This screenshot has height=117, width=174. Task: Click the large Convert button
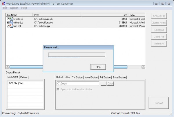point(159,103)
